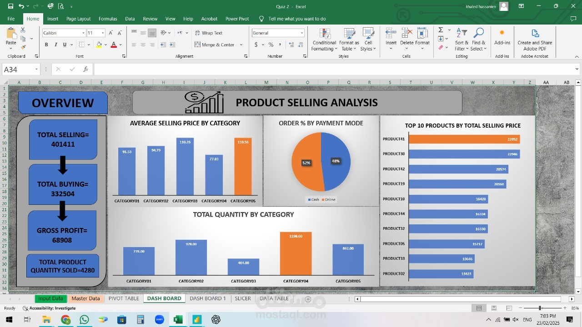Switch to the PIVOT TABLE sheet tab
The image size is (582, 327).
point(124,298)
